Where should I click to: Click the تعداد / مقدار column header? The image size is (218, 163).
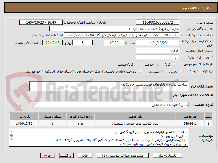53,117
